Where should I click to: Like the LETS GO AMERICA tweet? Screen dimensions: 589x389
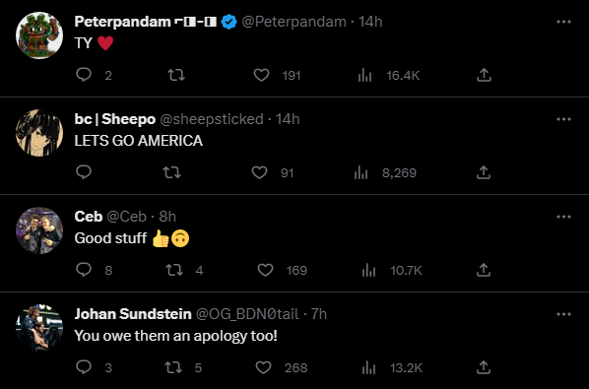259,172
